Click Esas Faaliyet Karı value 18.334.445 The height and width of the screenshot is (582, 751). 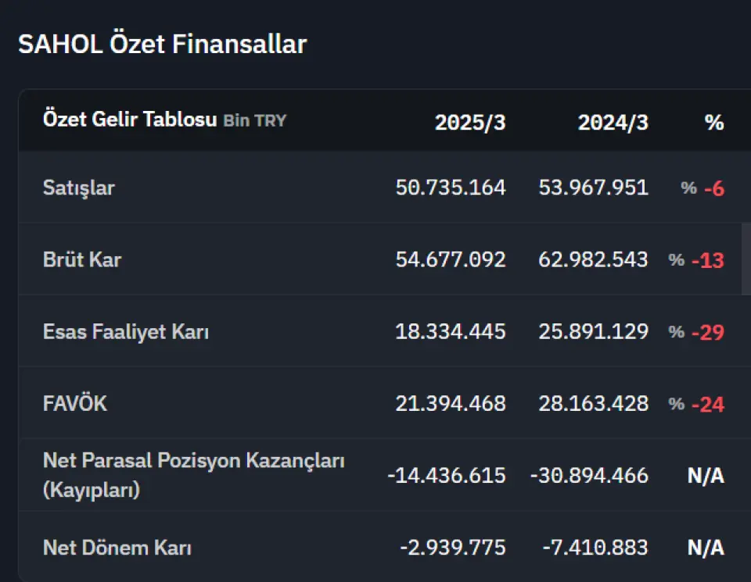click(451, 331)
